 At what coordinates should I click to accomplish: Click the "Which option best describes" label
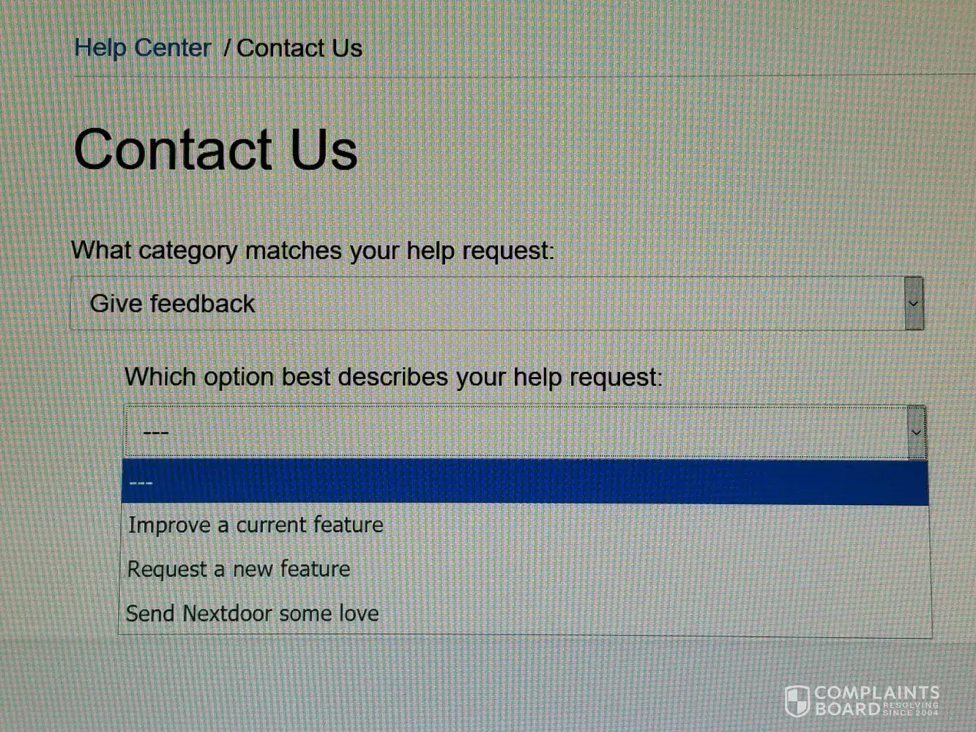(393, 377)
